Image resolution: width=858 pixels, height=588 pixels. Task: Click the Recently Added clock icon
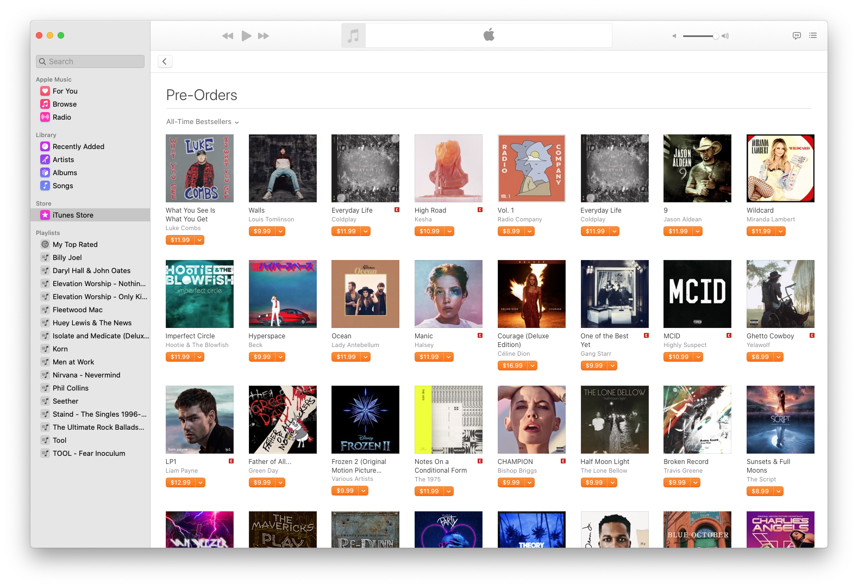(45, 147)
